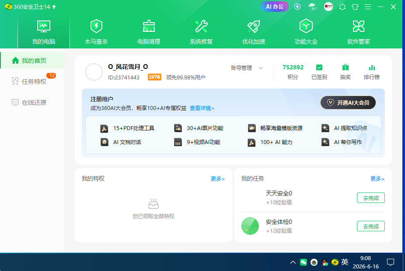Open the 功能大全 tab
The width and height of the screenshot is (405, 271).
pyautogui.click(x=306, y=32)
